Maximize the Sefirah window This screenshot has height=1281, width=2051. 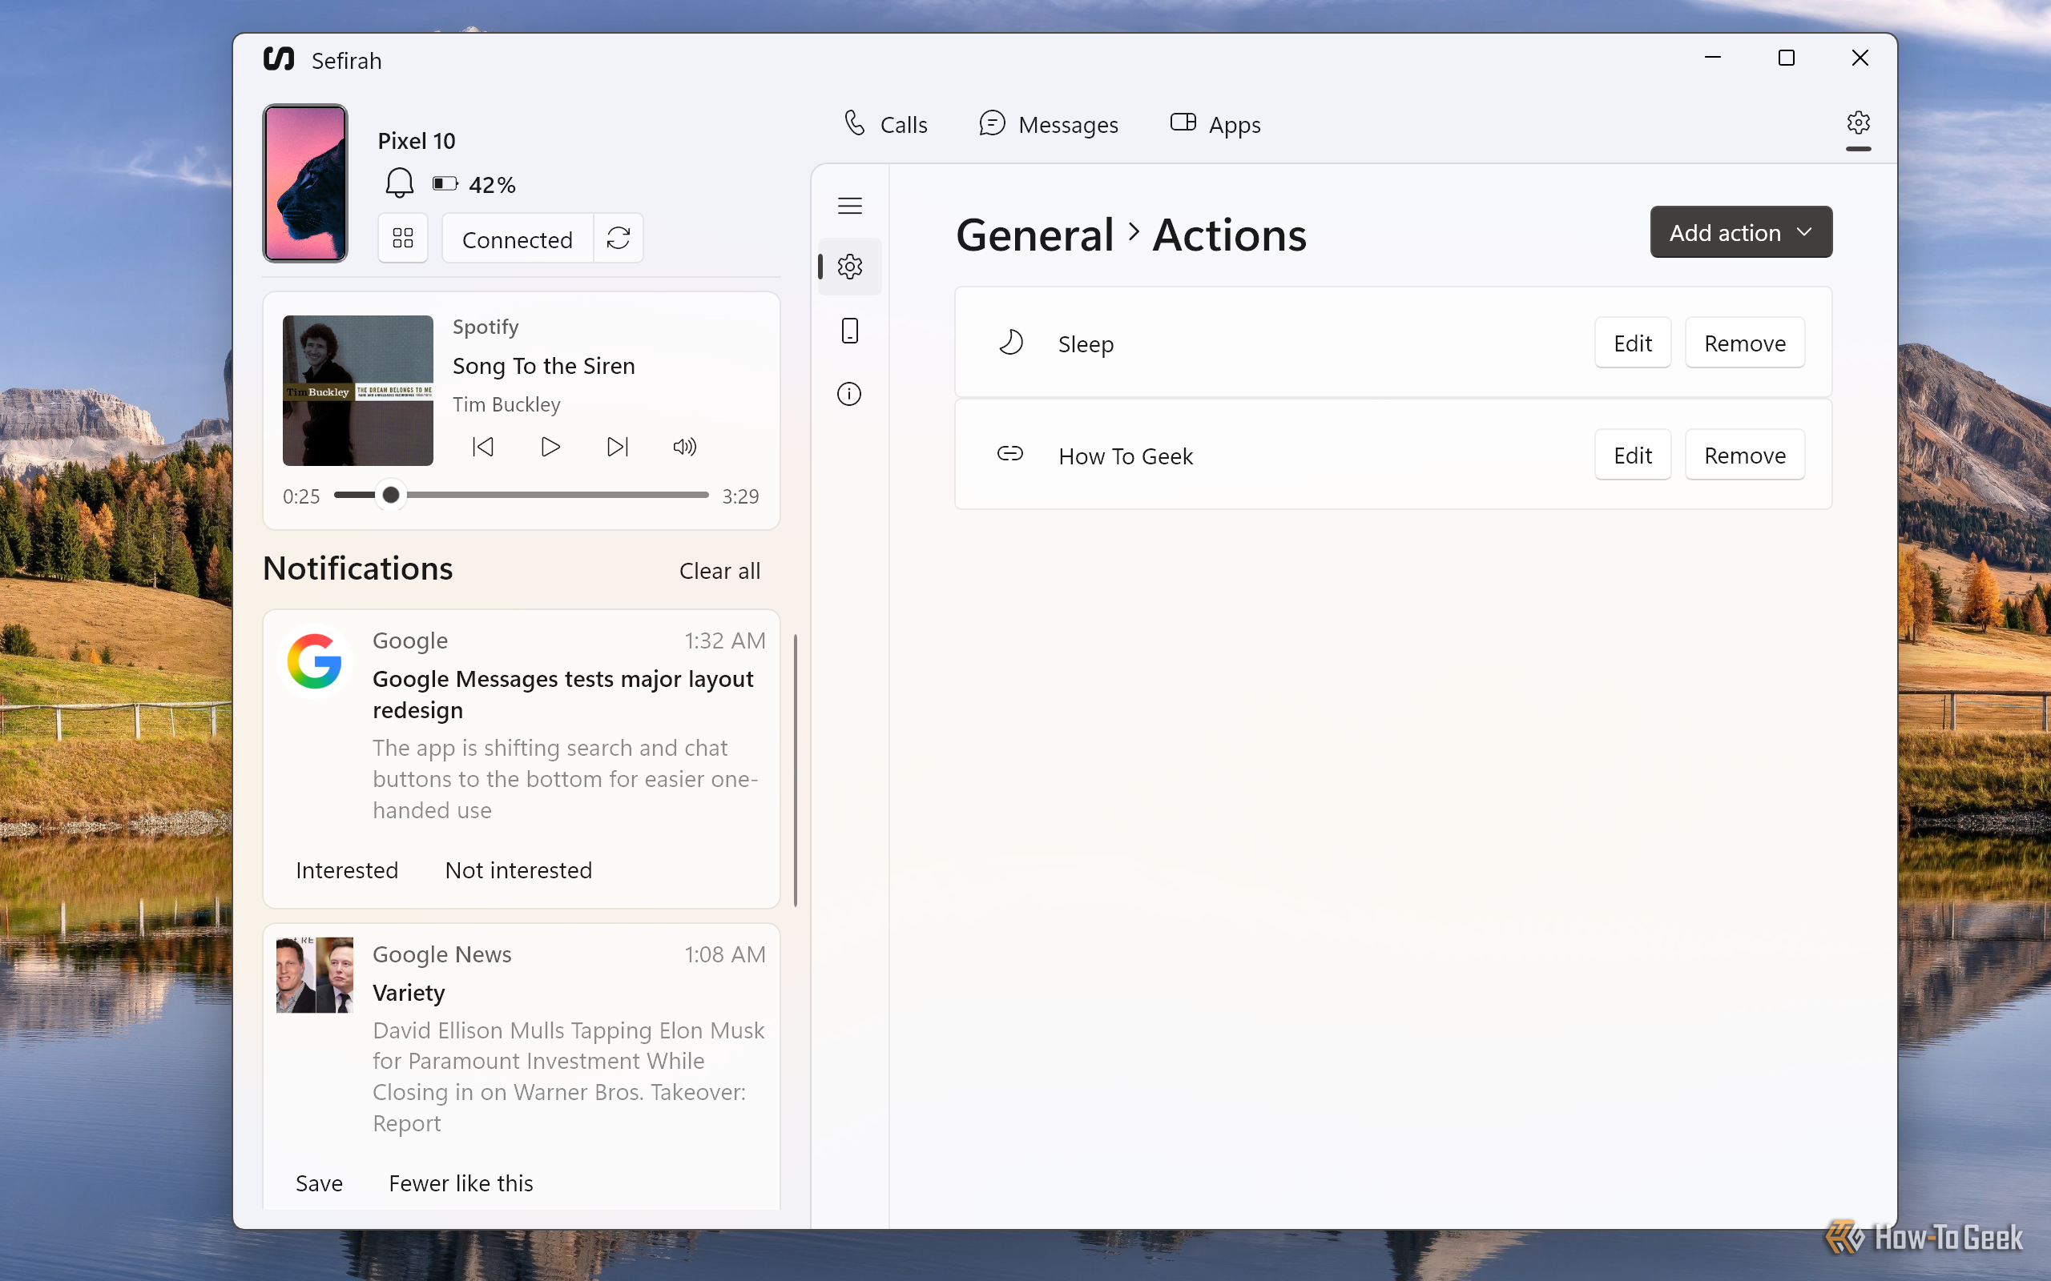(x=1787, y=58)
